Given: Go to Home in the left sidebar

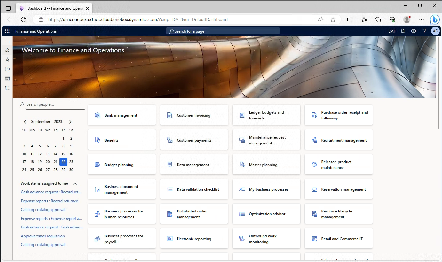Looking at the screenshot, I should point(7,50).
